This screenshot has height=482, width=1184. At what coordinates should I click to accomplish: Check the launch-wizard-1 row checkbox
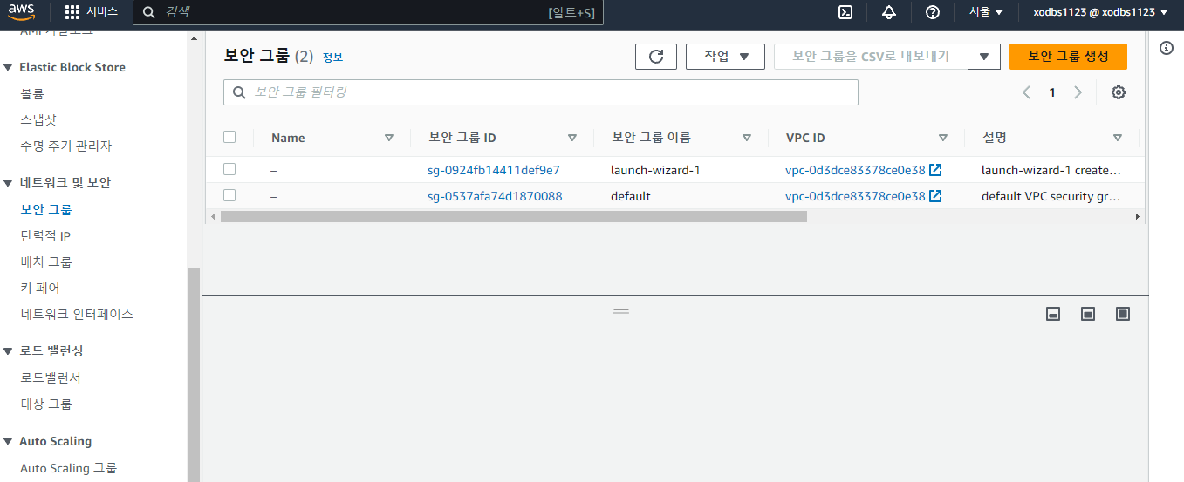[229, 169]
